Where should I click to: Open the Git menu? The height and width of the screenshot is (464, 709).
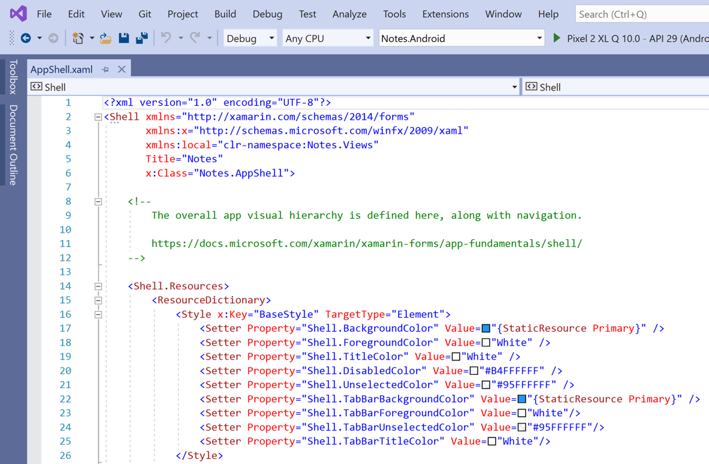[145, 13]
